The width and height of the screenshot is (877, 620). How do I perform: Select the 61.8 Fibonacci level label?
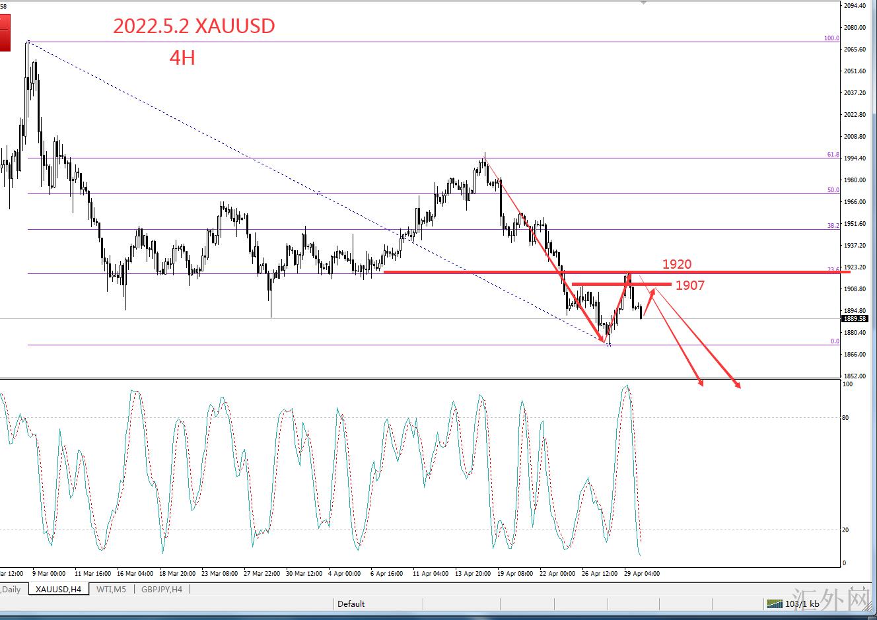click(x=833, y=155)
